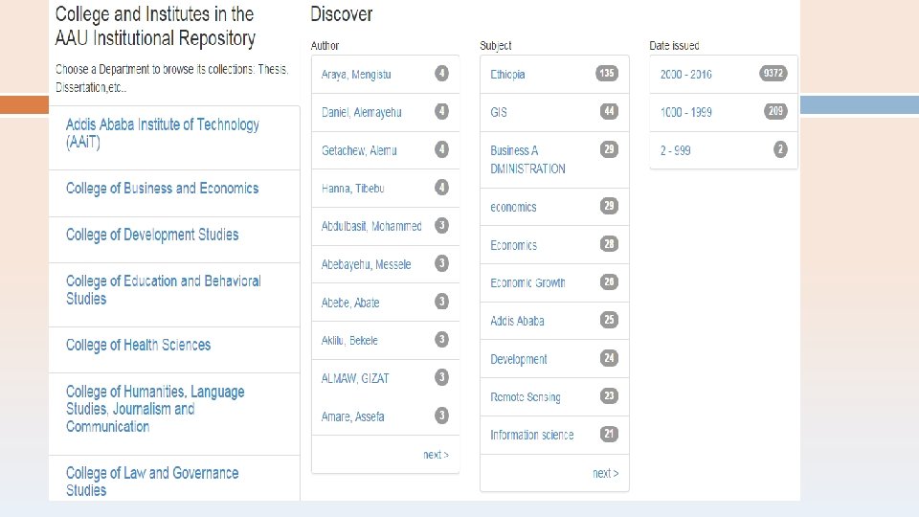Open College of Health Sciences
Viewport: 919px width, 517px height.
(138, 345)
